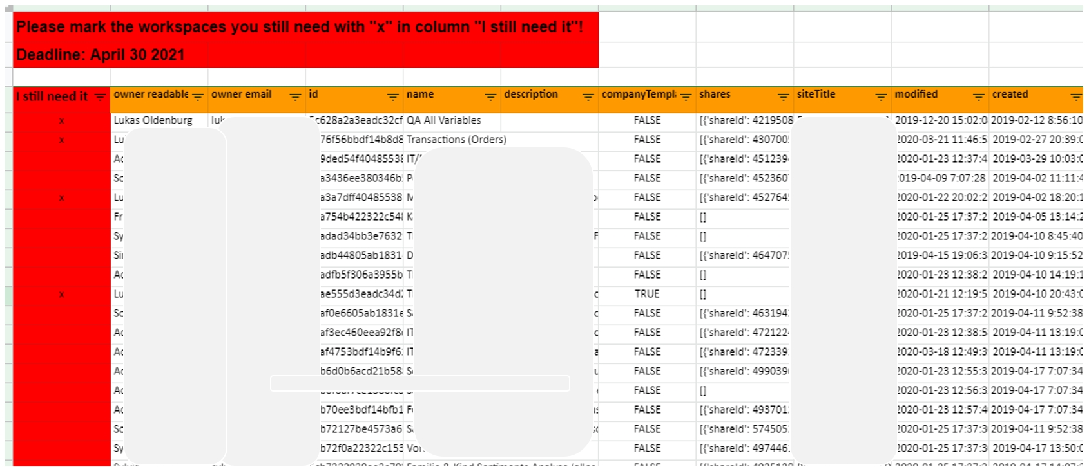The height and width of the screenshot is (467, 1089).
Task: Open filter icon on 'name' column header
Action: point(490,97)
